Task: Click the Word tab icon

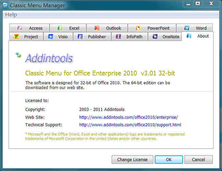Action: [x=187, y=28]
